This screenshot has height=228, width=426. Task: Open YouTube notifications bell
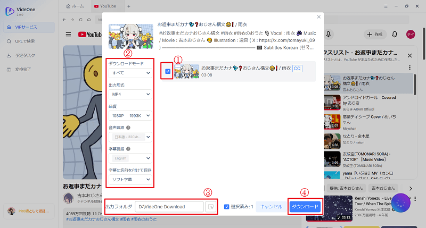[395, 34]
